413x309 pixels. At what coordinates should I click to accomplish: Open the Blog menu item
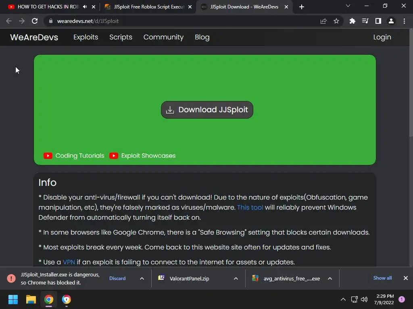pyautogui.click(x=202, y=37)
